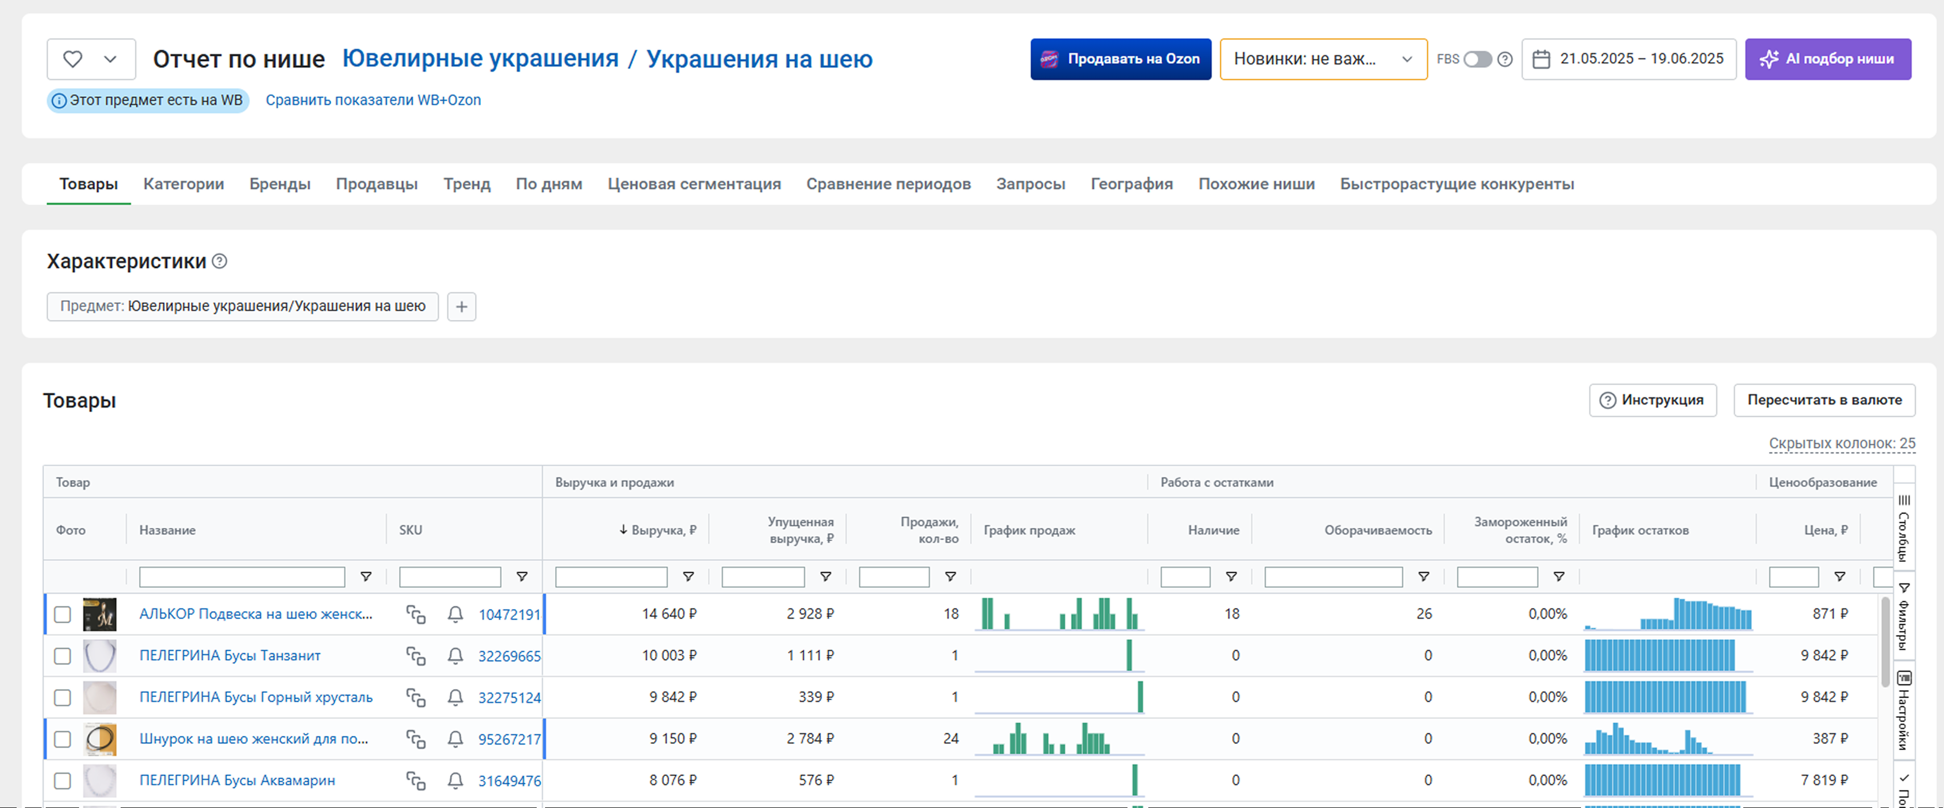Image resolution: width=1944 pixels, height=808 pixels.
Task: Open Цена column filter icon
Action: tap(1840, 577)
